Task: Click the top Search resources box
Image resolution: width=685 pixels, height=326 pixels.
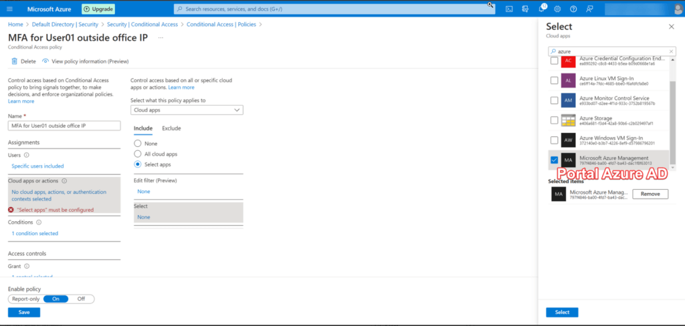Action: (334, 9)
